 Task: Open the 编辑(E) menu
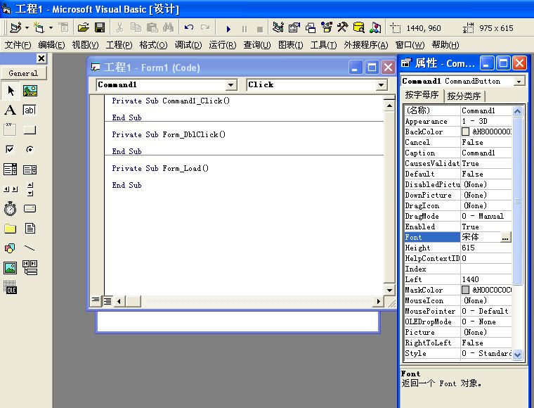click(x=51, y=45)
